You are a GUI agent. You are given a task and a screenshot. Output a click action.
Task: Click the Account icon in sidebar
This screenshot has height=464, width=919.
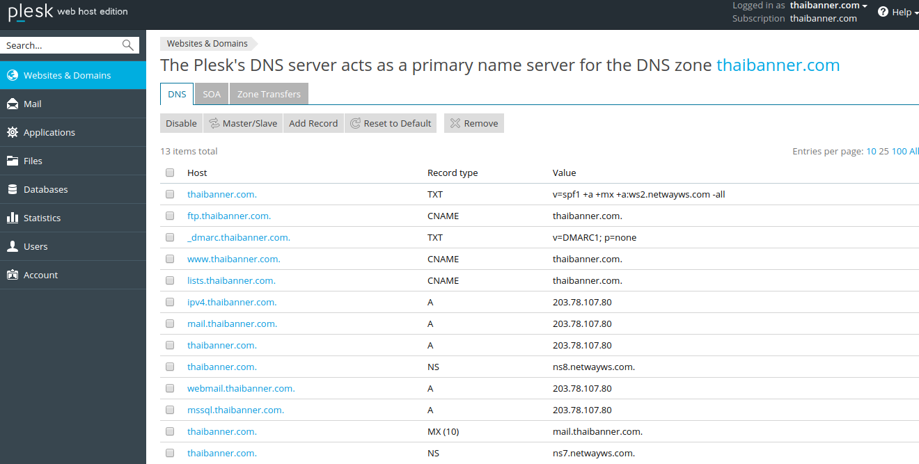point(12,275)
